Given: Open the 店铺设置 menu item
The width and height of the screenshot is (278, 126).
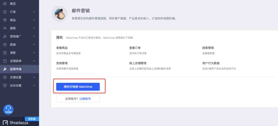Looking at the screenshot, I should (x=20, y=77).
